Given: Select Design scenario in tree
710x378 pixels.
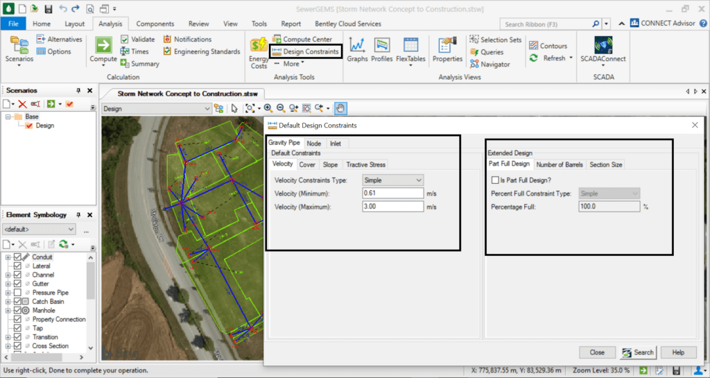Looking at the screenshot, I should tap(45, 126).
